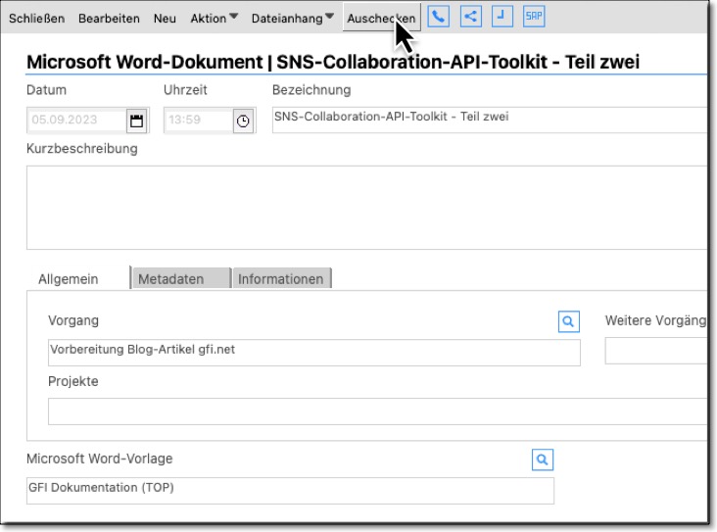Viewport: 717px width, 532px height.
Task: Open the Dateianhang dropdown menu
Action: [x=293, y=19]
